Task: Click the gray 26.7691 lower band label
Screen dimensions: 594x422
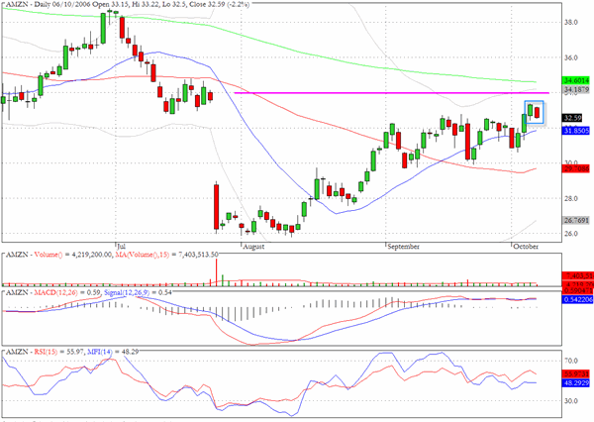Action: [576, 220]
